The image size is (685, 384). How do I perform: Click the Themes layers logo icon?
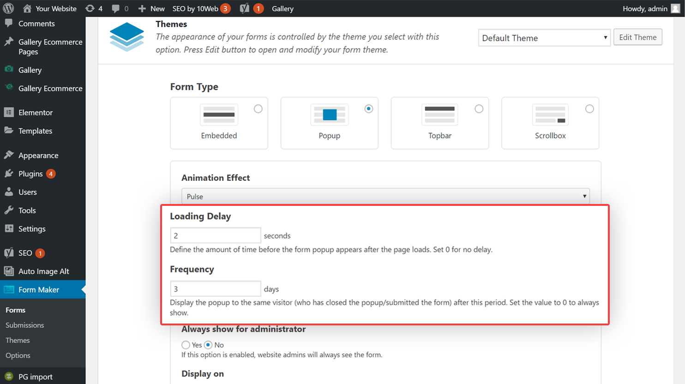click(127, 36)
